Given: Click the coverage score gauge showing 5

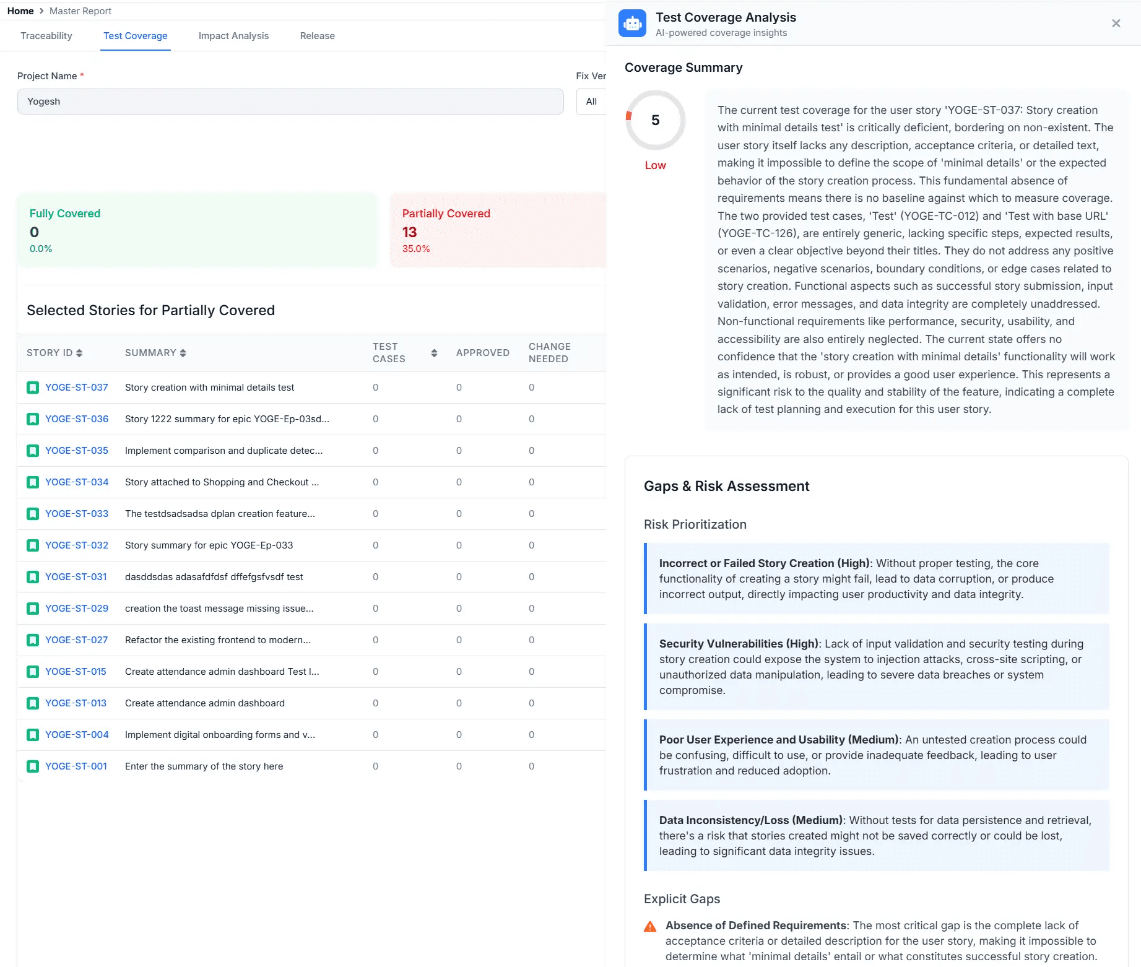Looking at the screenshot, I should pyautogui.click(x=656, y=120).
